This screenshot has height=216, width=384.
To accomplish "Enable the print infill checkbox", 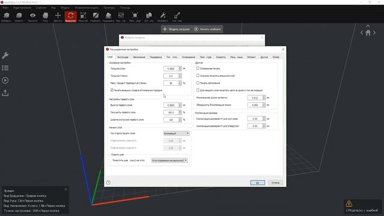I will 197,83.
